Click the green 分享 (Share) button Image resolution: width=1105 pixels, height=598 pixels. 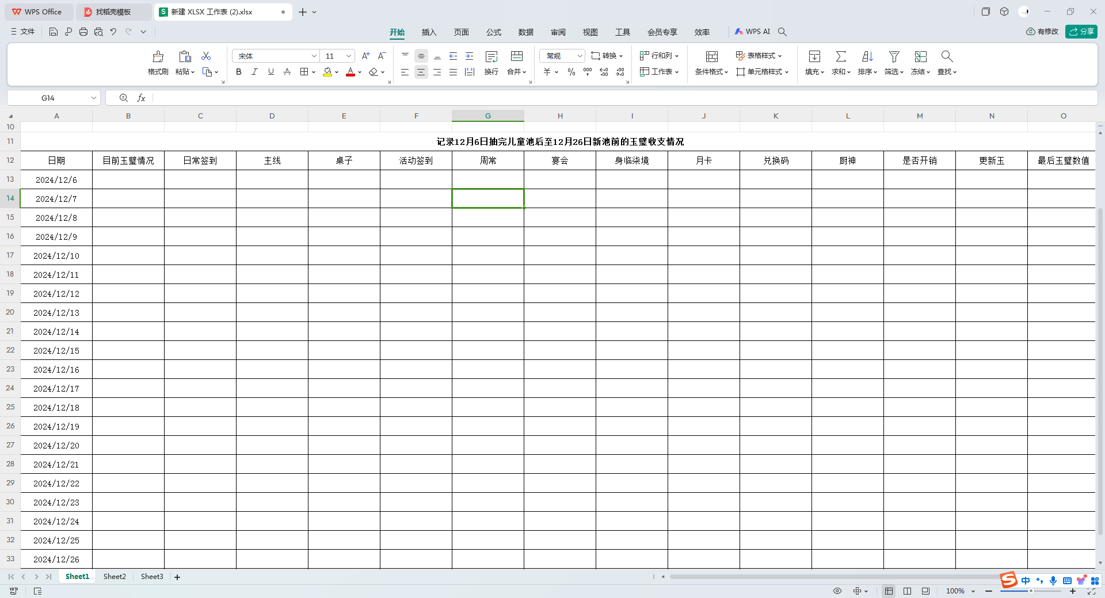coord(1081,32)
